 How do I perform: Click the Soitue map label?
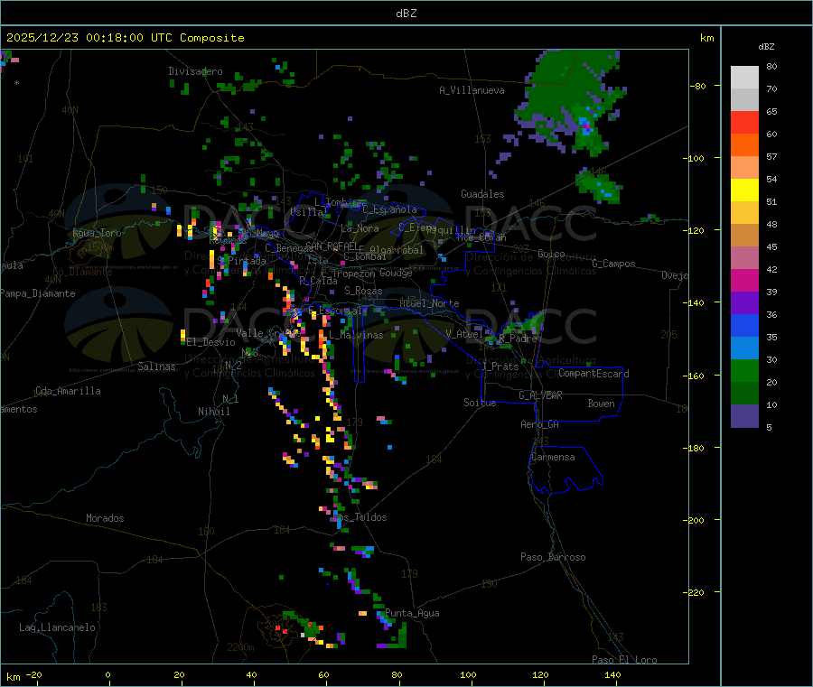point(480,403)
